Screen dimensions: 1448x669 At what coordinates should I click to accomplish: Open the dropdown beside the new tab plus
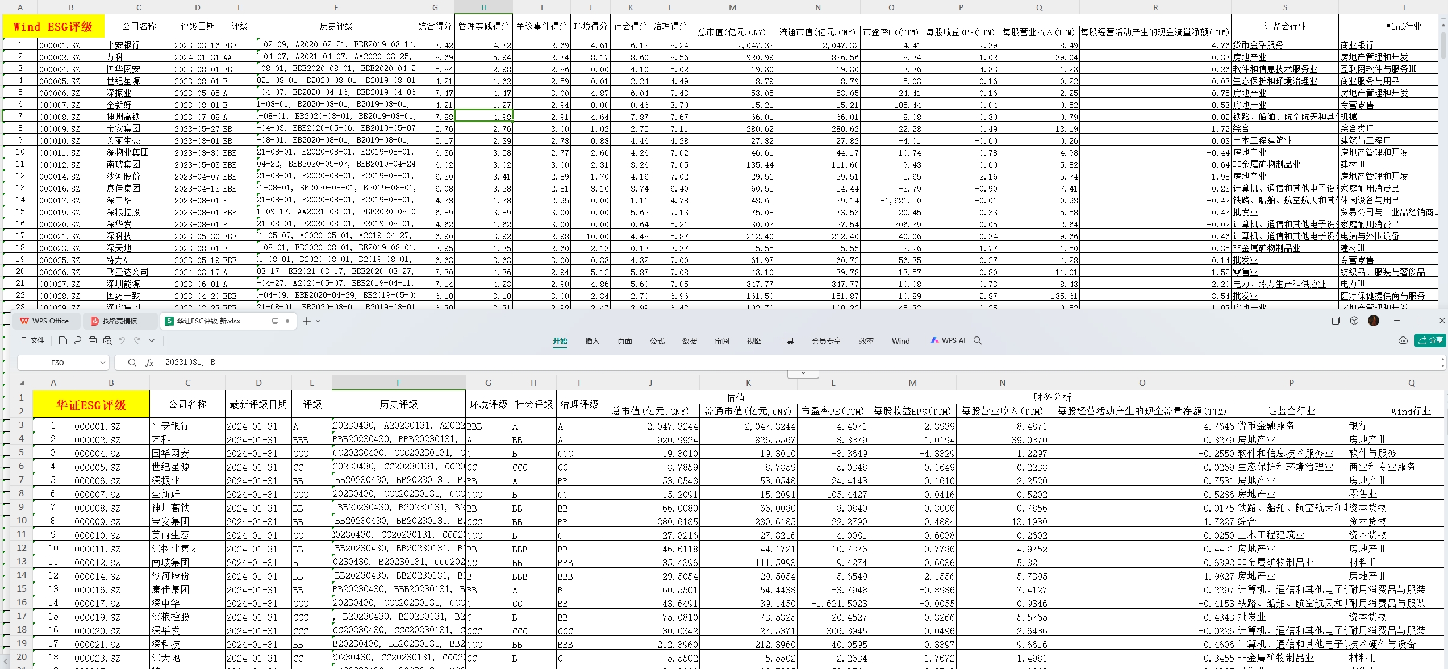318,321
